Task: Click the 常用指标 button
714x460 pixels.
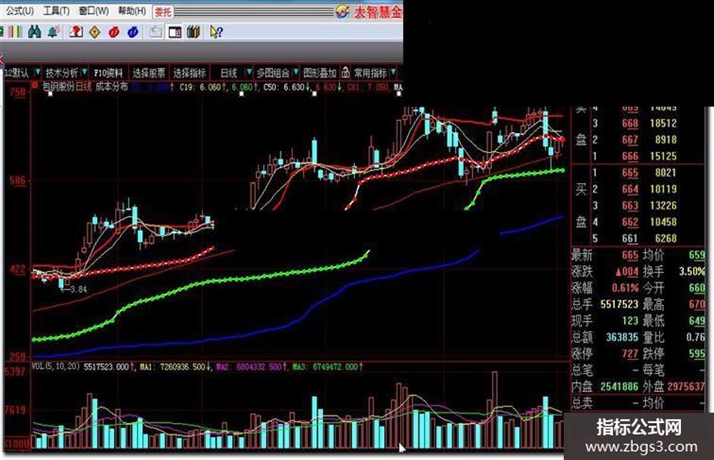Action: coord(370,73)
